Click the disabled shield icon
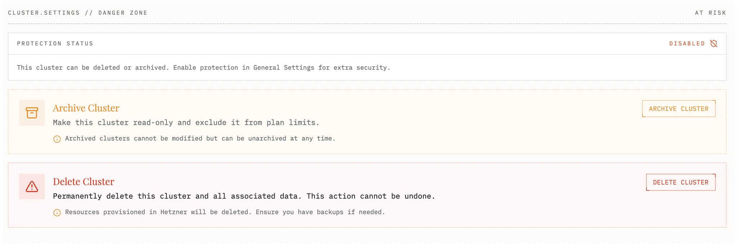Image resolution: width=738 pixels, height=246 pixels. [x=713, y=44]
